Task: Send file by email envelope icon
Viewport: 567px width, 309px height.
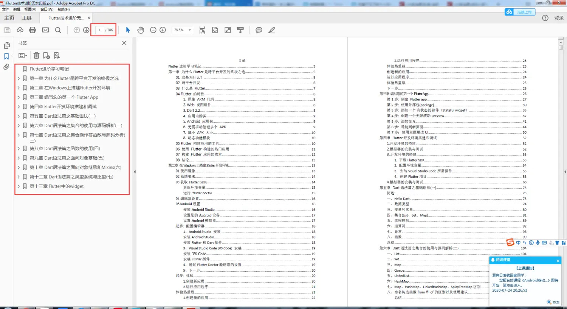Action: tap(45, 30)
